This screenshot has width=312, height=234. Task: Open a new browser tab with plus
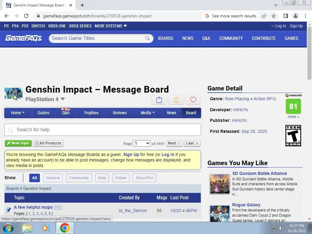click(x=82, y=5)
